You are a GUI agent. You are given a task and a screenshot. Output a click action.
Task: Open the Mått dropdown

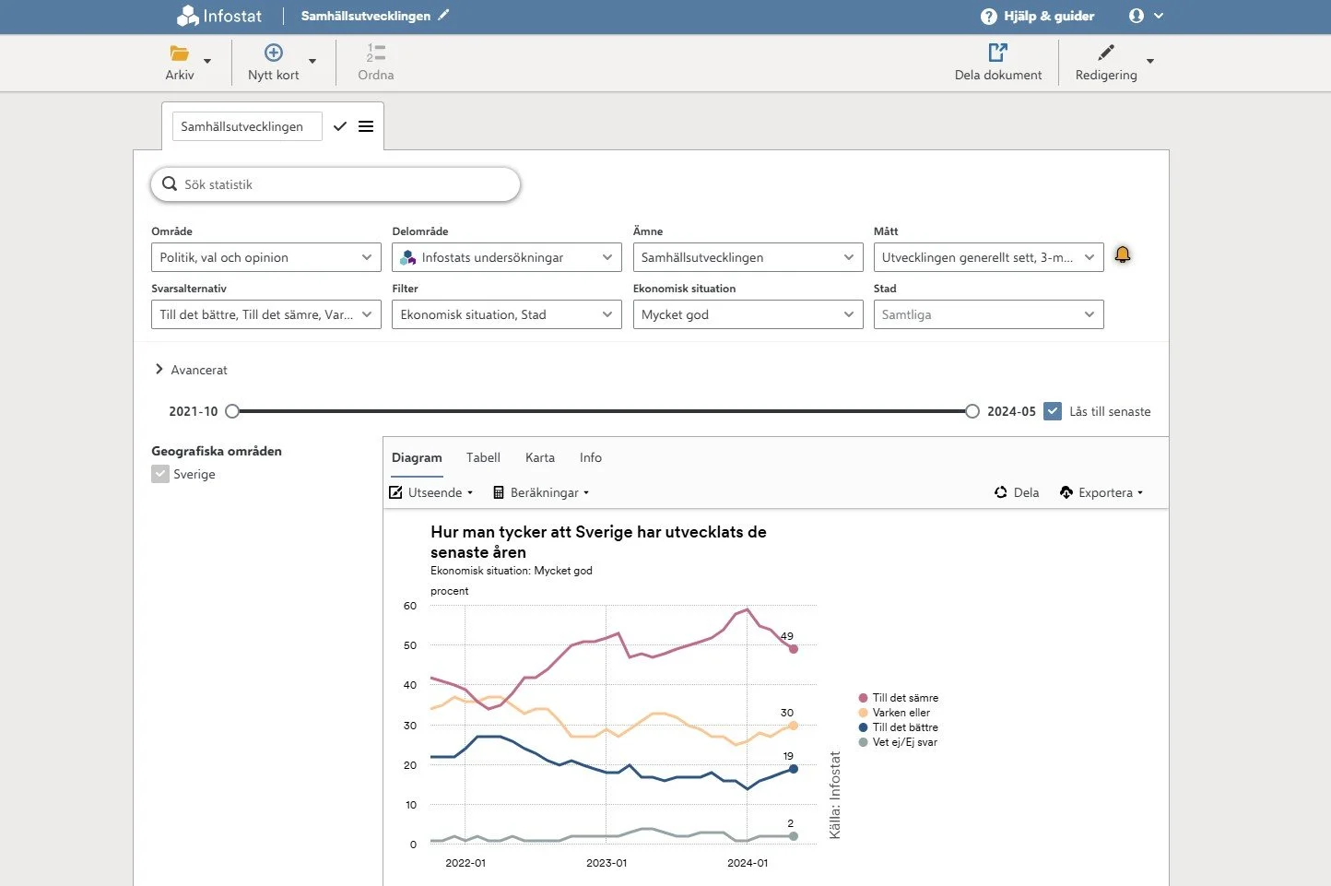[988, 257]
